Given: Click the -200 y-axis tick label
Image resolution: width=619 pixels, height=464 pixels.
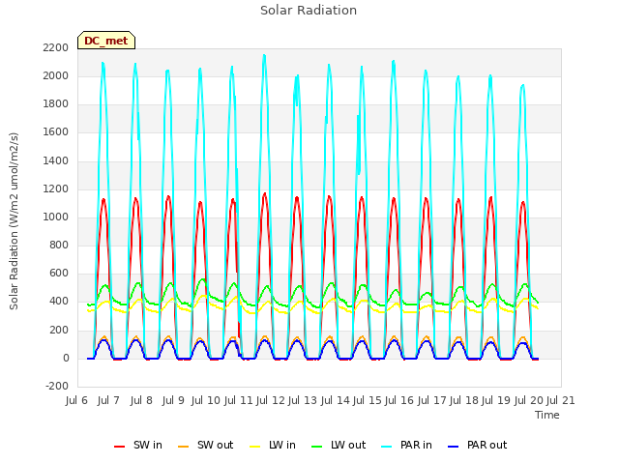Looking at the screenshot, I should pos(57,386).
